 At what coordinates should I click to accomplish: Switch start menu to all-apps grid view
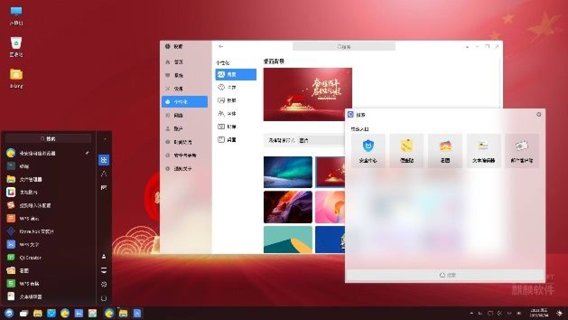click(x=104, y=160)
